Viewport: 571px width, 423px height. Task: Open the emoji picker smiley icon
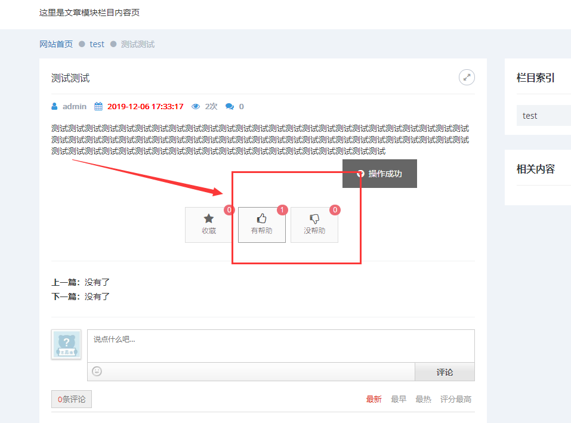click(97, 371)
